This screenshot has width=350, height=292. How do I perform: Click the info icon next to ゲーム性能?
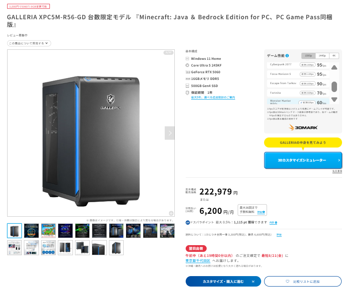pos(287,56)
